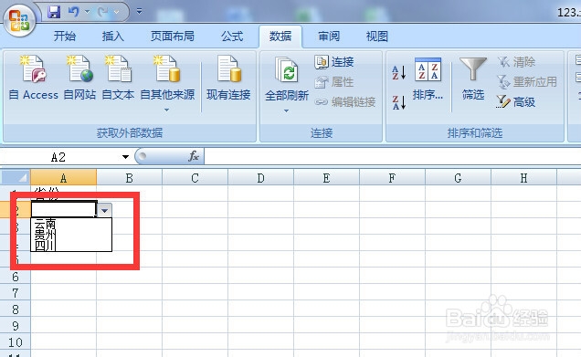Screen dimensions: 581x357
Task: Click the Select All corner button
Action: pyautogui.click(x=15, y=178)
